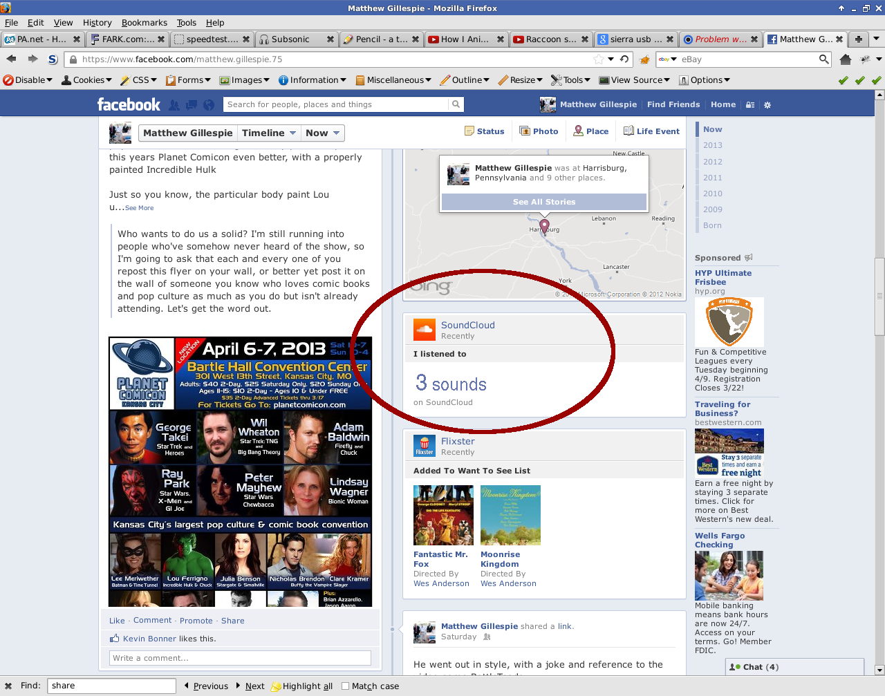Image resolution: width=885 pixels, height=696 pixels.
Task: Jump to Born on the timeline
Action: pos(712,225)
